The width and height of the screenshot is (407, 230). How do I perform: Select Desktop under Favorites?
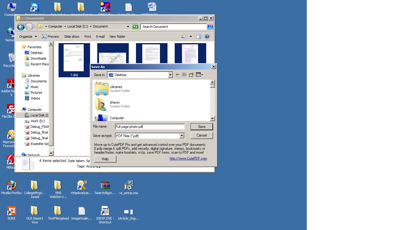34,53
